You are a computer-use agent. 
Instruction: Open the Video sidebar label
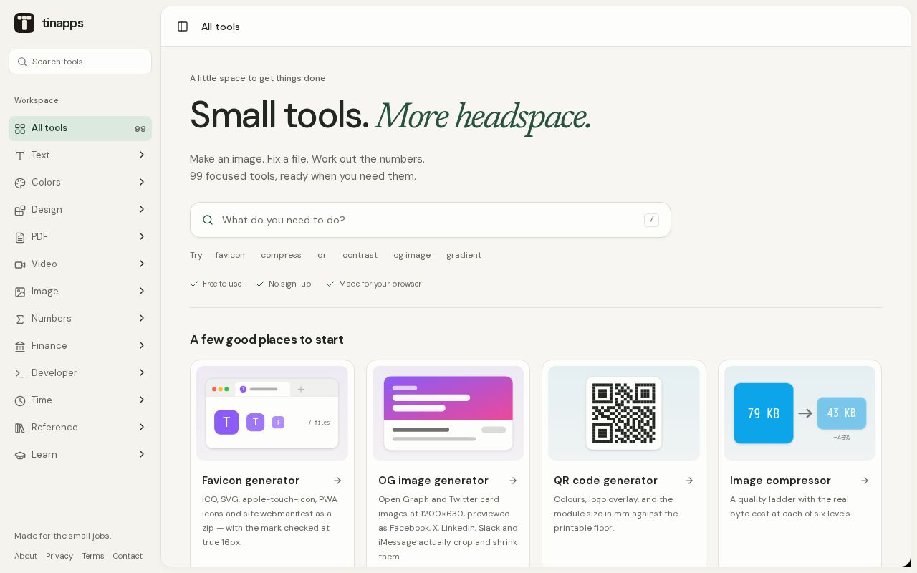tap(44, 264)
